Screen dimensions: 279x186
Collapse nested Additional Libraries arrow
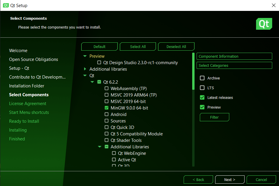(100, 147)
